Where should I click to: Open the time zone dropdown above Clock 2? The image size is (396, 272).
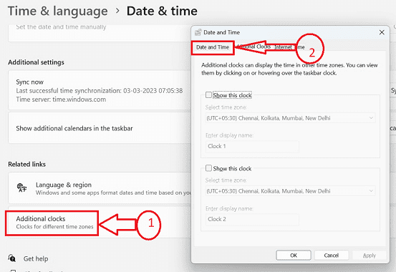coord(291,191)
